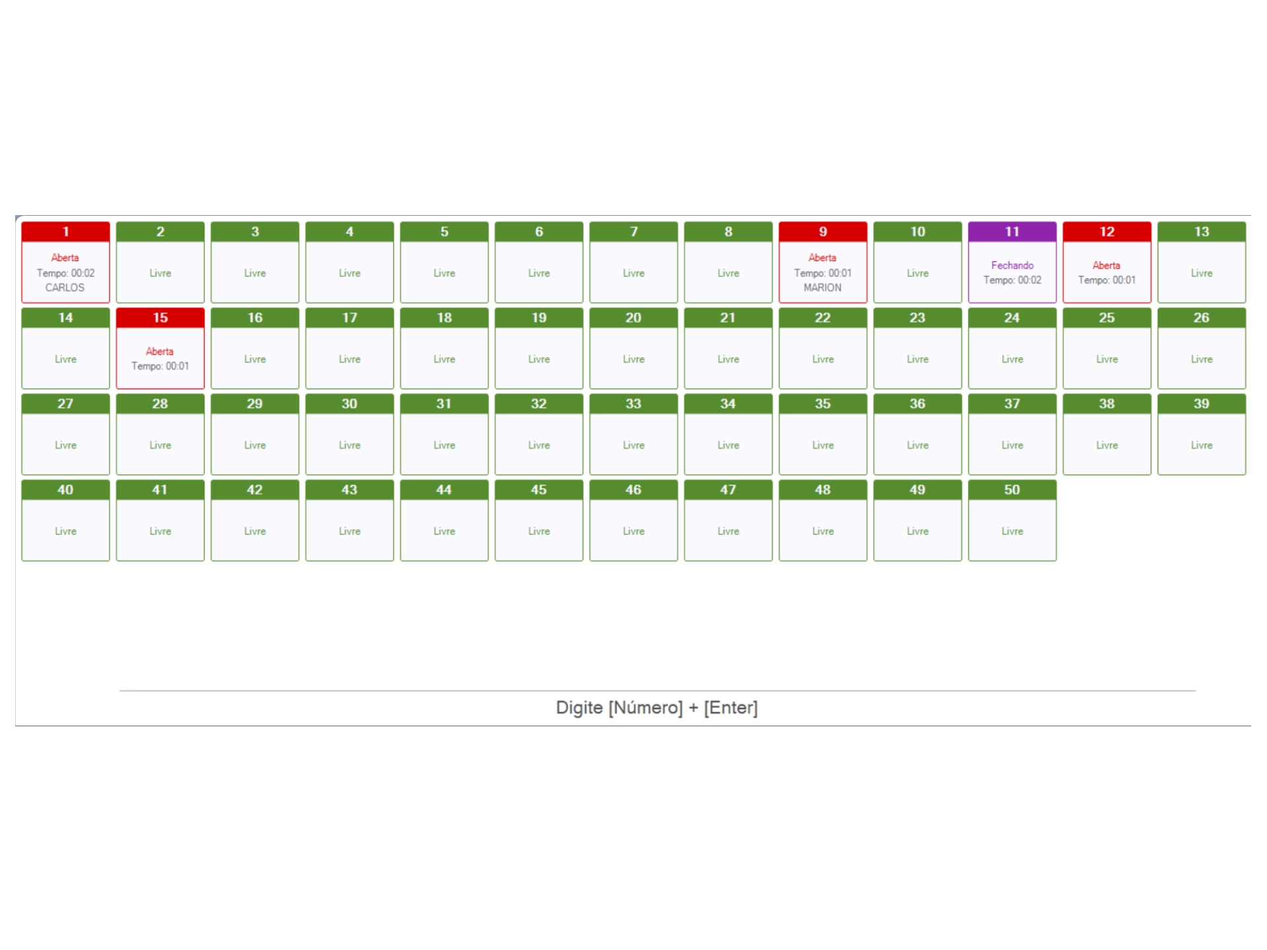Focus the Digite Número input field
Viewport: 1267px width, 950px height.
[657, 707]
